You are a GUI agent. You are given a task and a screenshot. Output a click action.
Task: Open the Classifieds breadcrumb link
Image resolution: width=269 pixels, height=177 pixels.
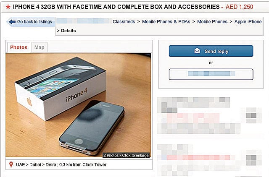(x=124, y=21)
